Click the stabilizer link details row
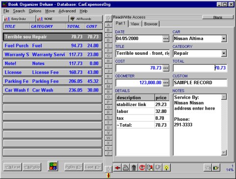 coord(143,105)
